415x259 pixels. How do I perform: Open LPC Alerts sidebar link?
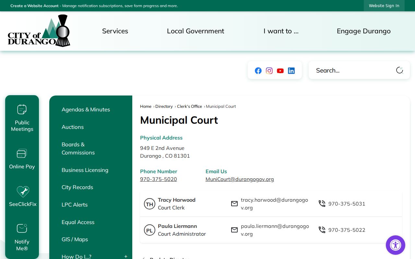[75, 205]
